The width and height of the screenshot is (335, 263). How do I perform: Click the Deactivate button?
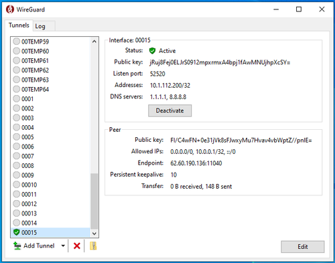pyautogui.click(x=170, y=110)
